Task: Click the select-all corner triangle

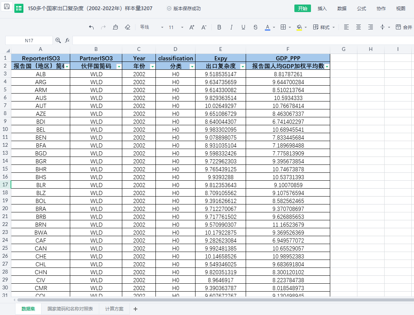Action: pos(8,50)
